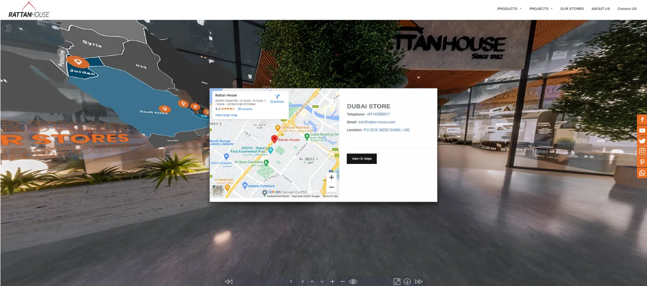Viewport: 647px width, 286px height.
Task: Open Rattan House Twitter profile
Action: click(x=642, y=141)
